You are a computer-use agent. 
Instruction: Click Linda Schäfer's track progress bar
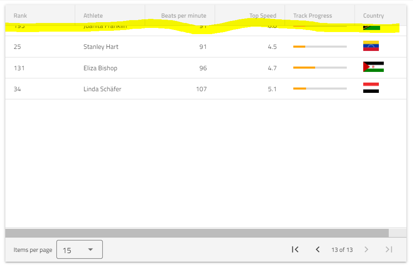(320, 89)
